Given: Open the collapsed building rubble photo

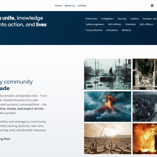Looking at the screenshot, I should click(x=145, y=74).
